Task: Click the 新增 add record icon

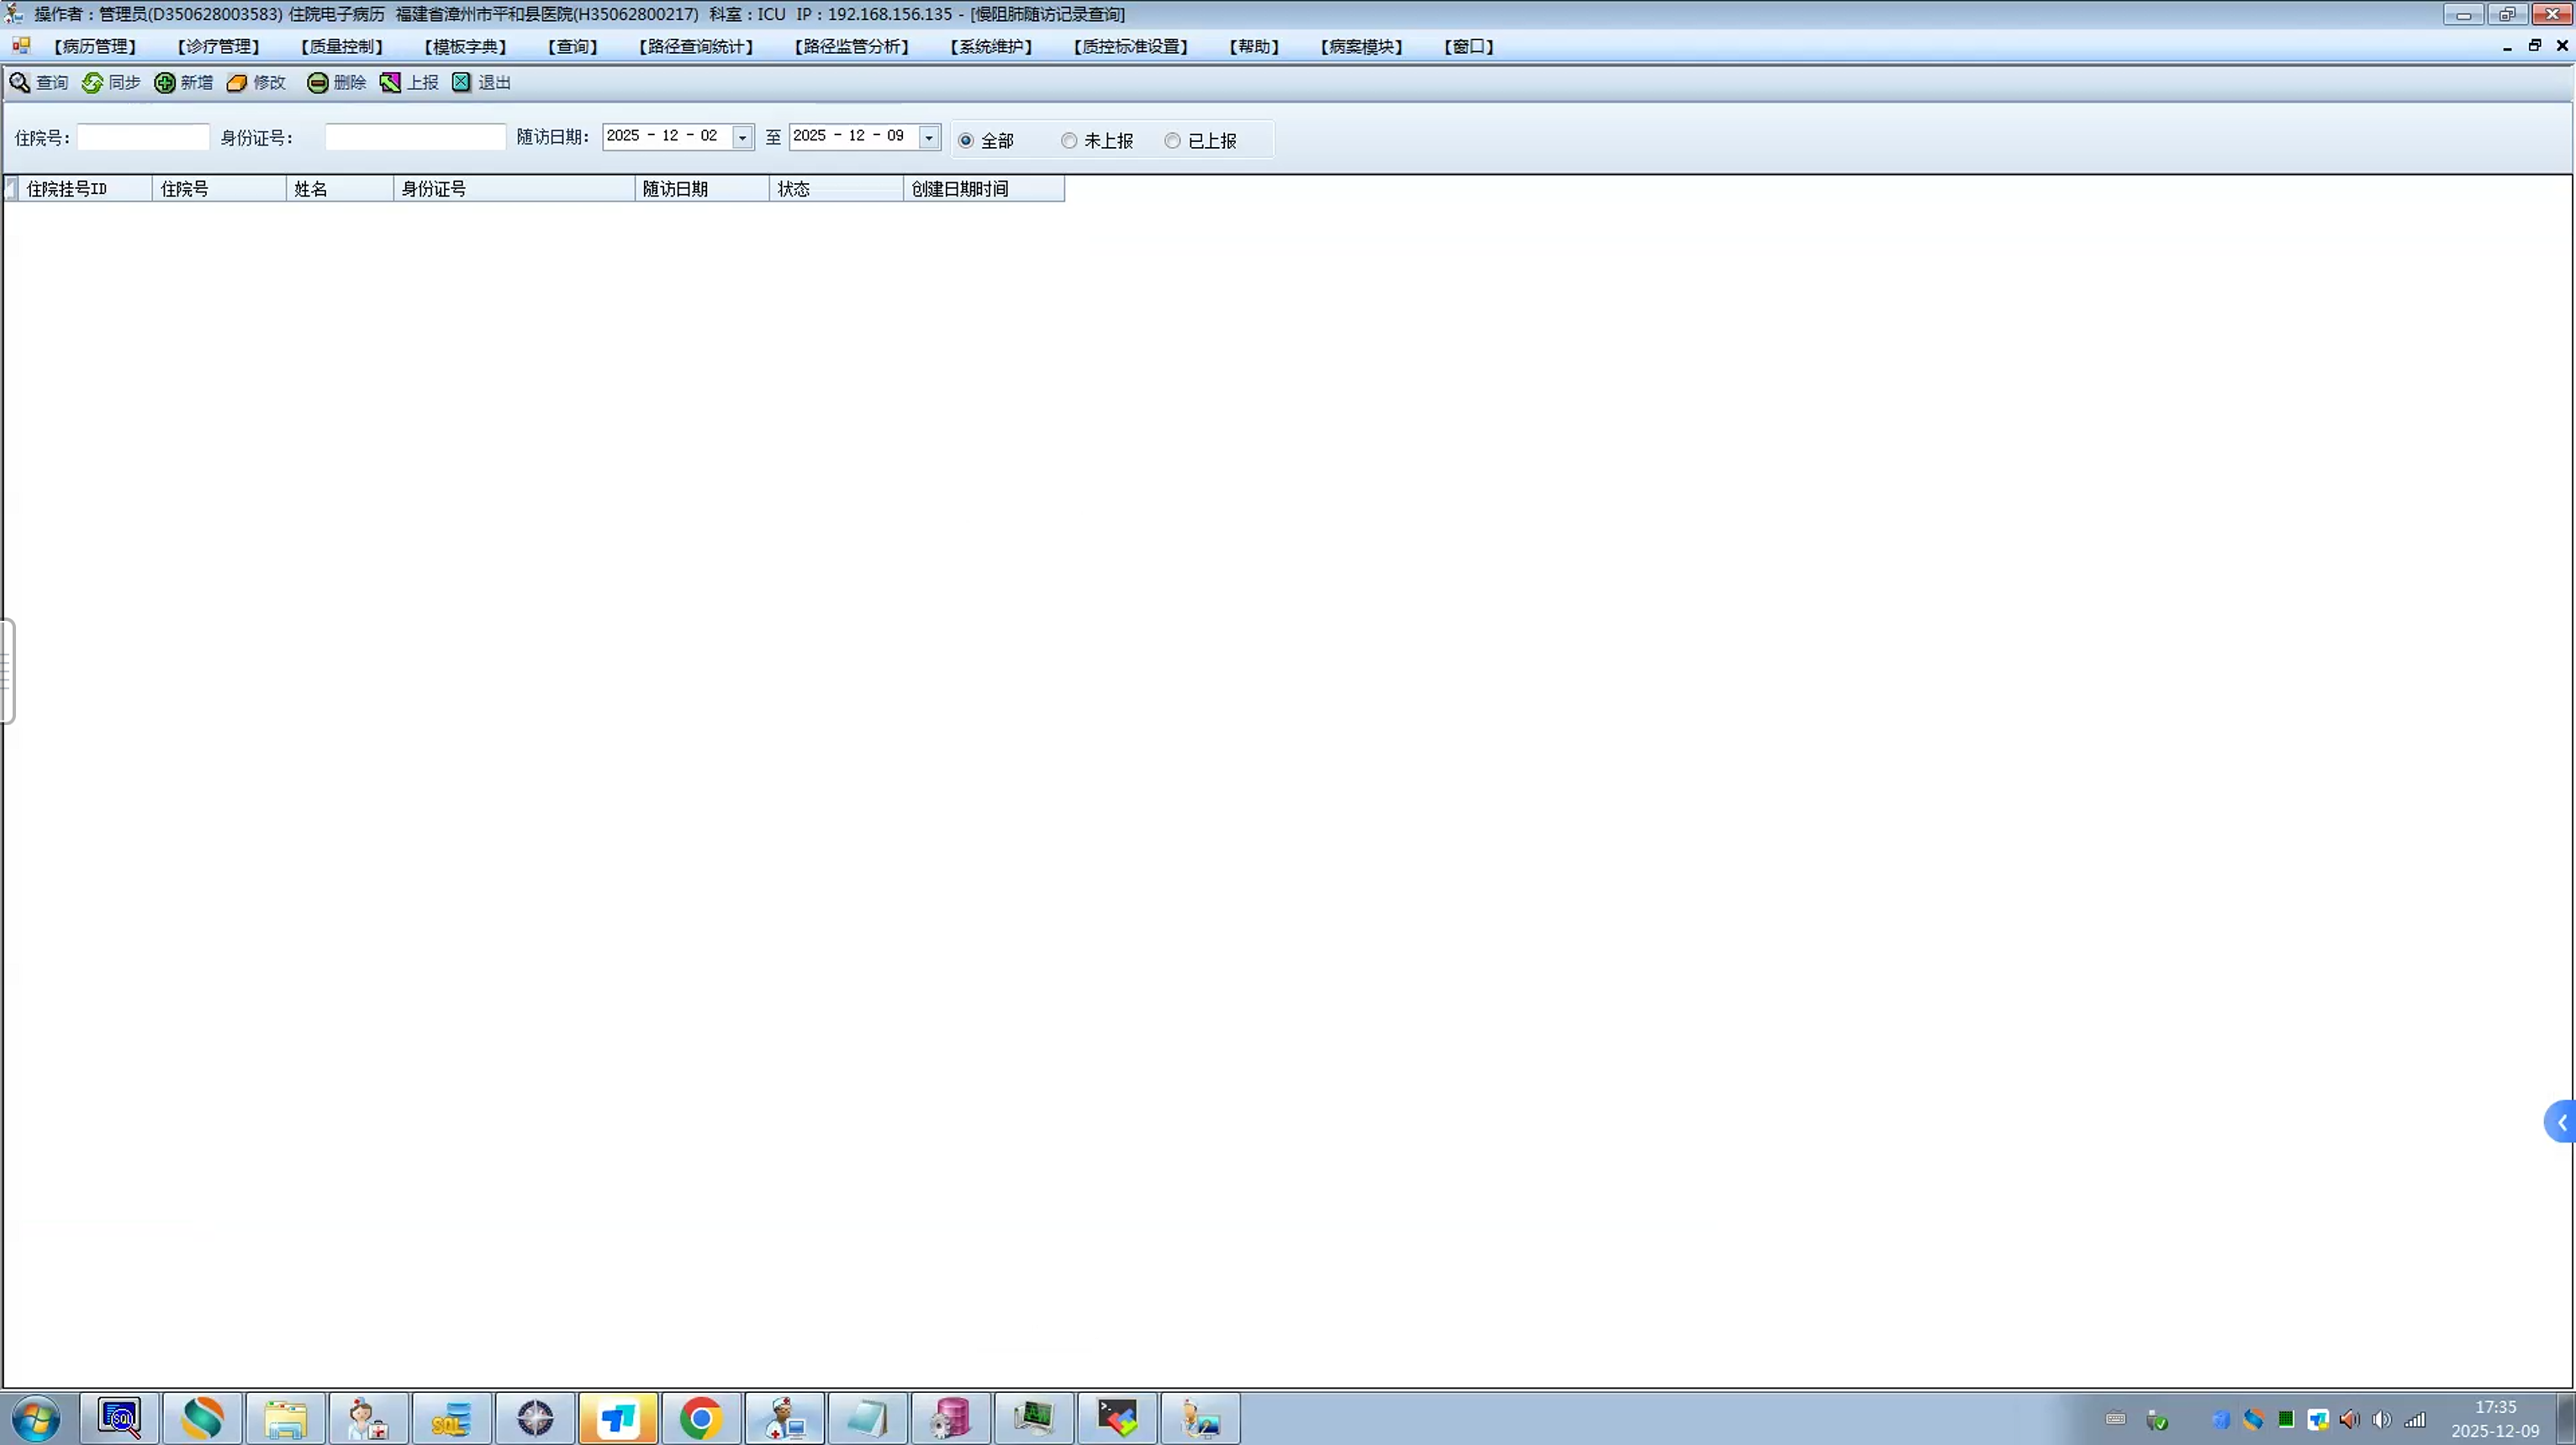Action: (x=165, y=83)
